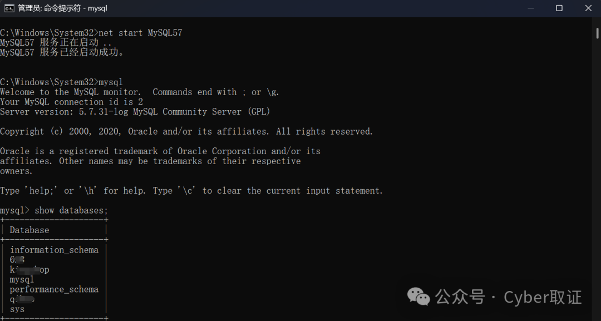Click the sys entry in the database list
Image resolution: width=601 pixels, height=321 pixels.
[17, 309]
